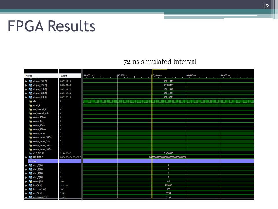
Task: Click the clk signal icon
Action: pos(30,101)
